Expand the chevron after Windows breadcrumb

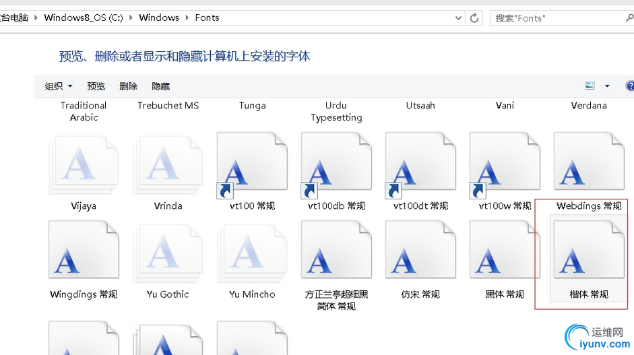187,18
